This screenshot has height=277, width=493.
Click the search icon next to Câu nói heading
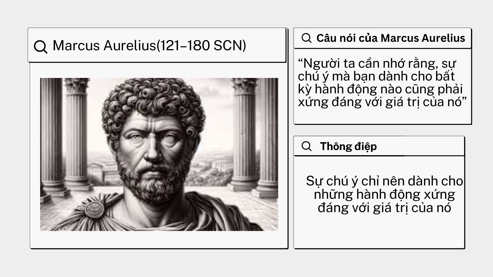(307, 38)
